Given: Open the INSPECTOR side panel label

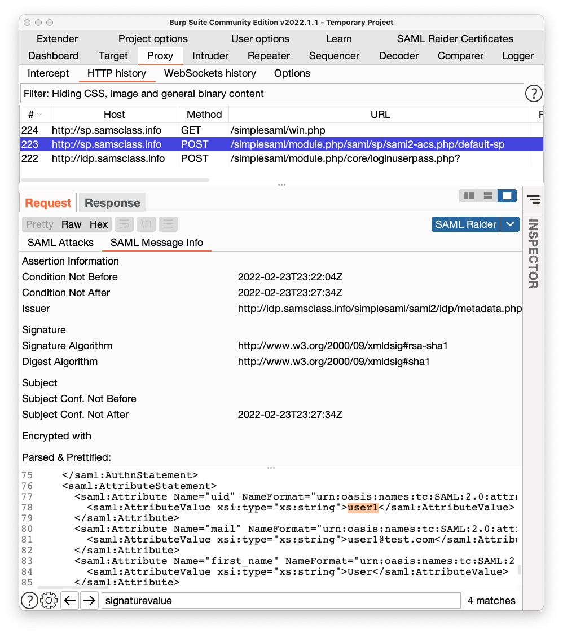Looking at the screenshot, I should 533,253.
